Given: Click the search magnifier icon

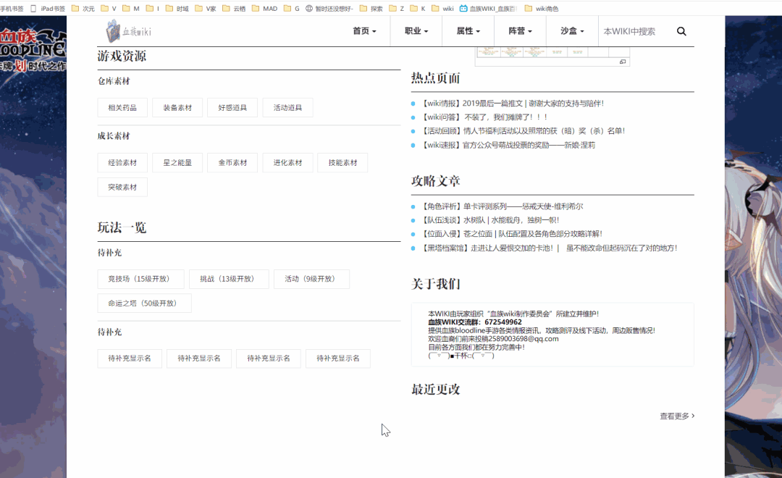Looking at the screenshot, I should 681,31.
